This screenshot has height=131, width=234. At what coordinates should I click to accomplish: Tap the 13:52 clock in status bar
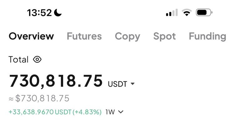pyautogui.click(x=39, y=13)
